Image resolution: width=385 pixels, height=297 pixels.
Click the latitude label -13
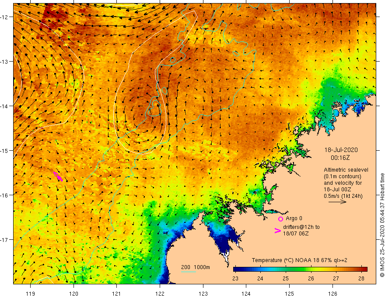[5, 62]
